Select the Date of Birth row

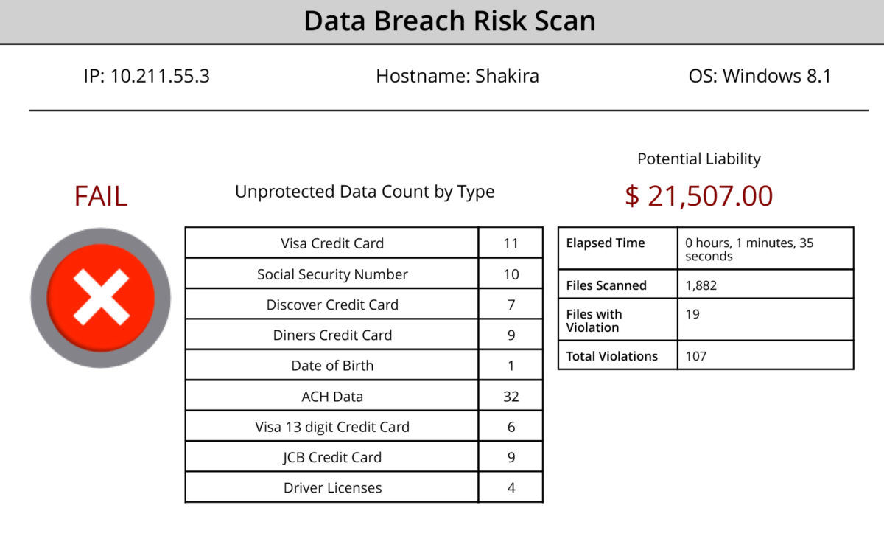pyautogui.click(x=332, y=366)
